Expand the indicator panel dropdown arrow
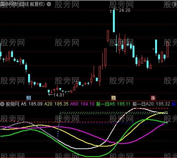 point(2,104)
